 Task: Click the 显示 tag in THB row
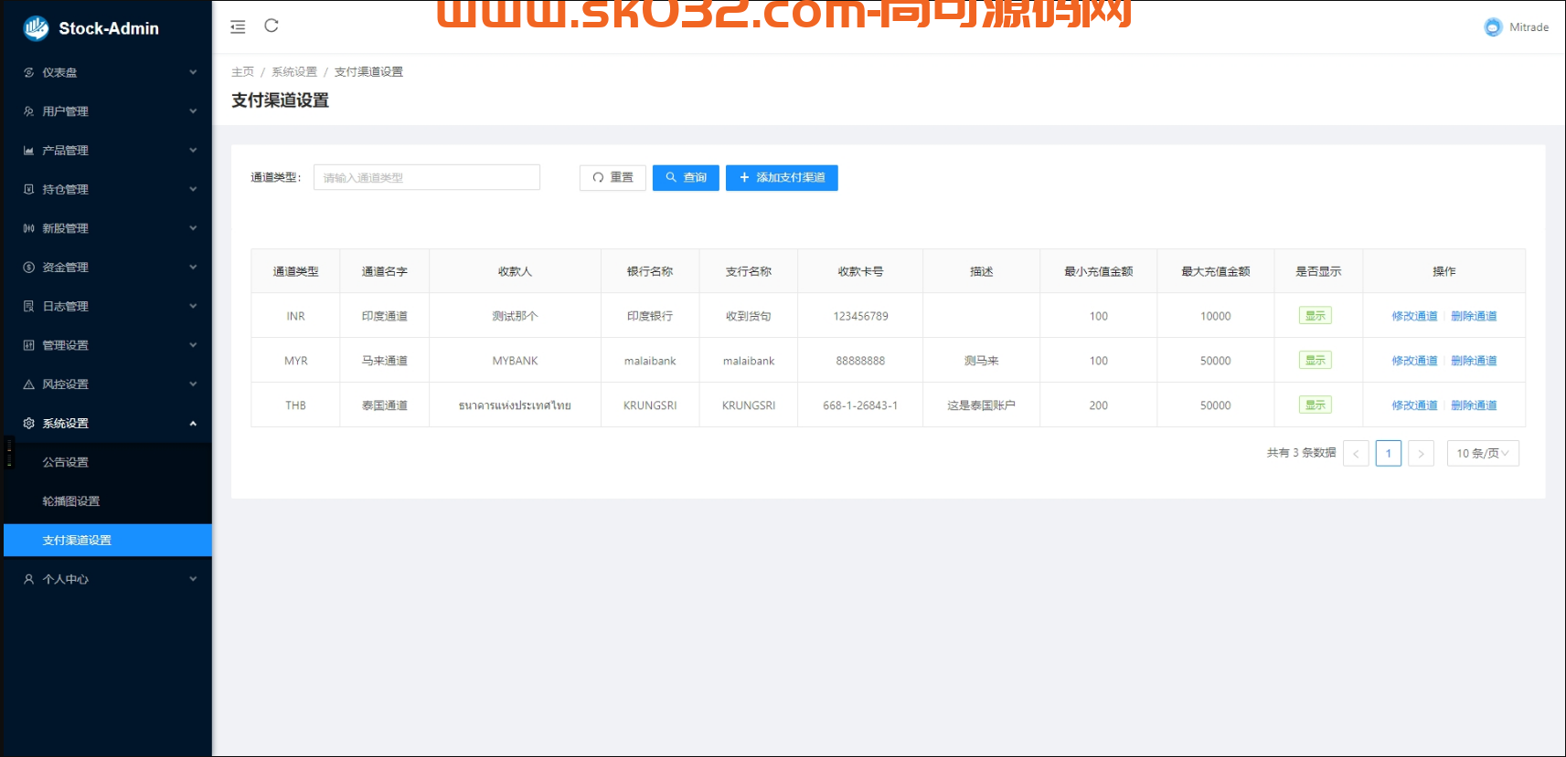tap(1316, 405)
